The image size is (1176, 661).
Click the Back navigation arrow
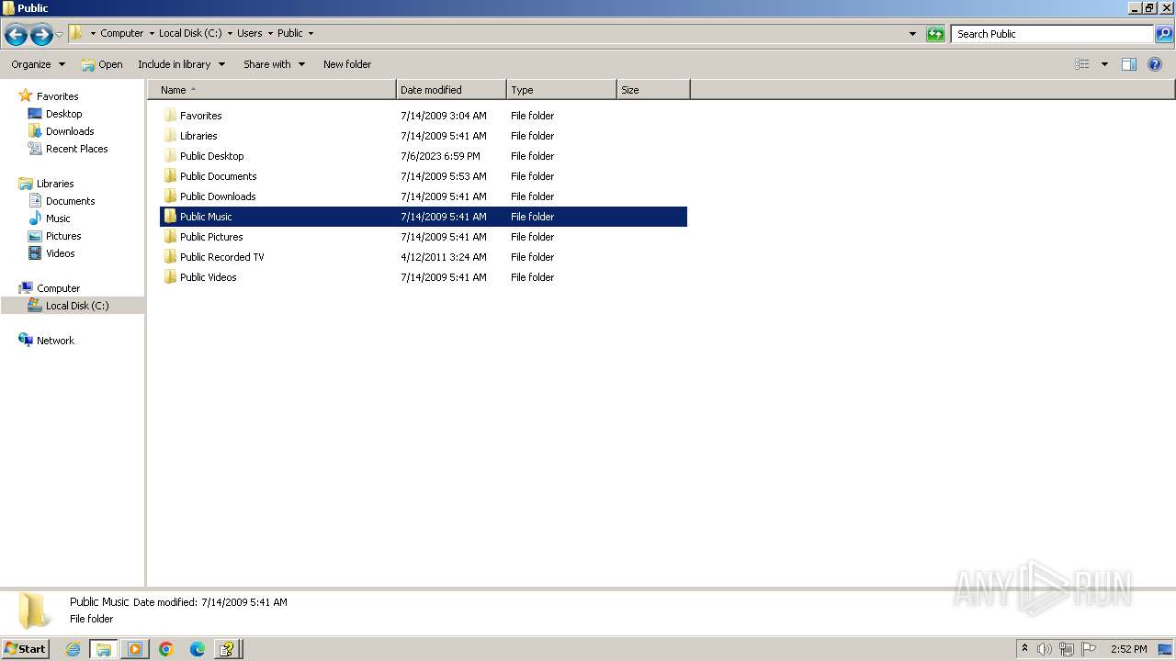(x=16, y=35)
